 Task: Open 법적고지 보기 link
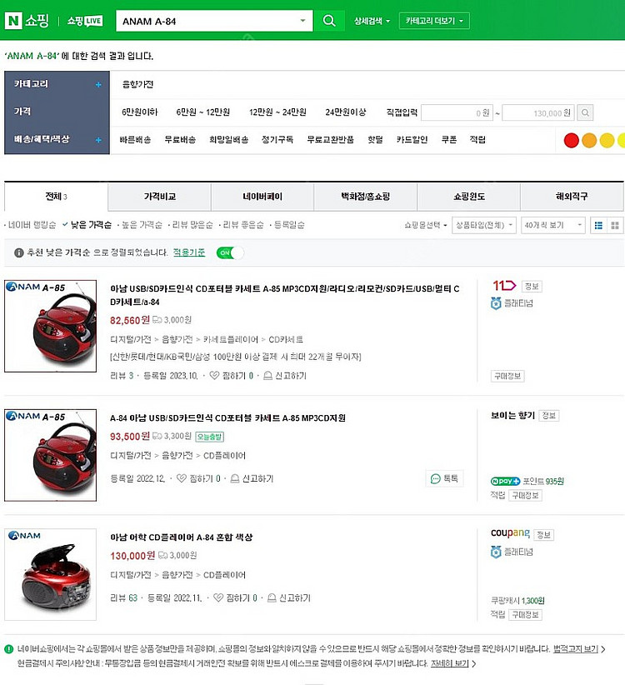579,649
